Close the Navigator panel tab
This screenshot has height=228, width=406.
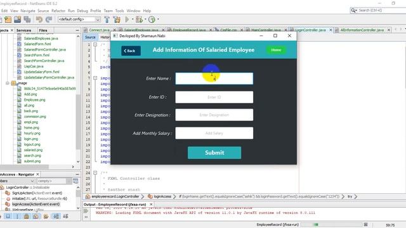[37, 174]
